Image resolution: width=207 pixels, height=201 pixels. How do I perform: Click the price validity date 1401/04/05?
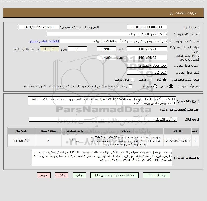[147, 58]
